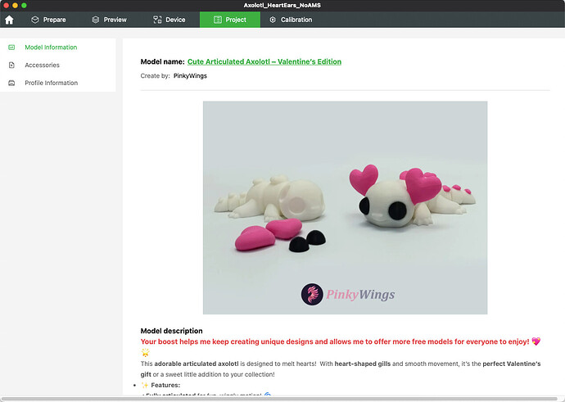Click the Project page icon

click(217, 20)
